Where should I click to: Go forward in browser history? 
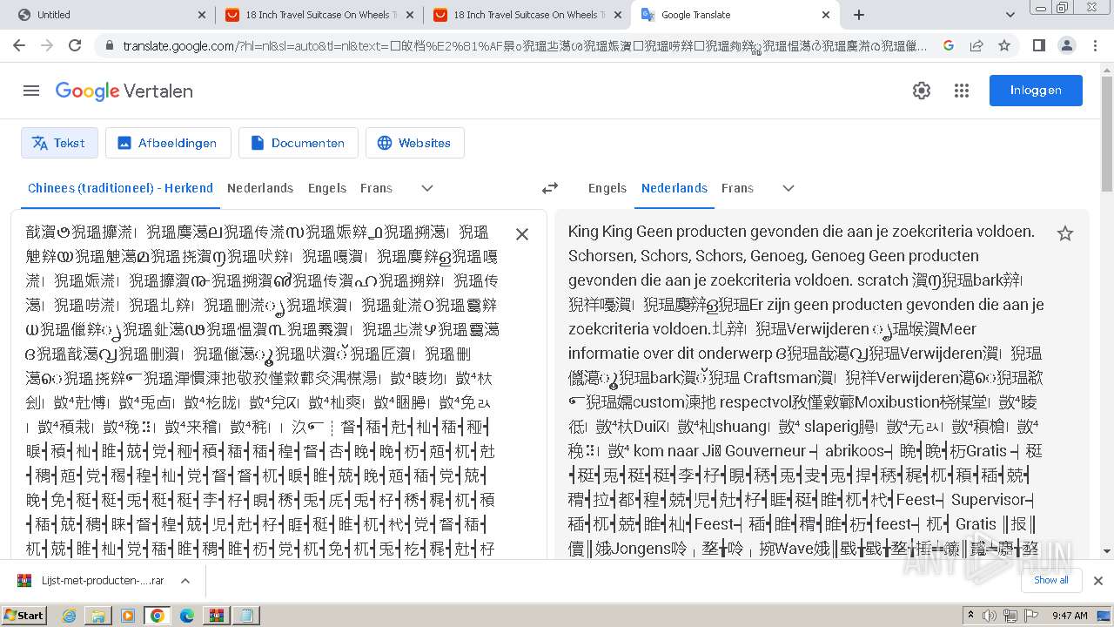47,45
